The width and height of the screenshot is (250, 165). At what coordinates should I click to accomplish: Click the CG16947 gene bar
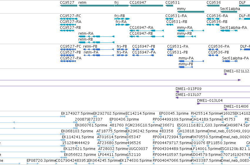[146, 6]
